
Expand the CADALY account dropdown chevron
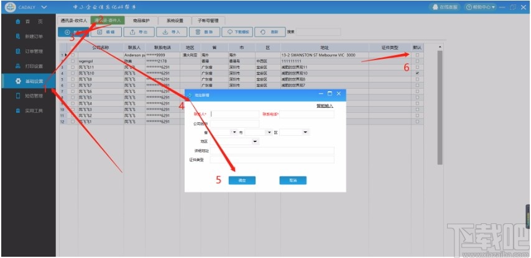pos(44,7)
